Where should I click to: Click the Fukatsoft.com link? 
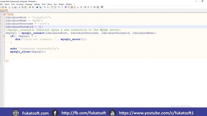tap(35, 113)
